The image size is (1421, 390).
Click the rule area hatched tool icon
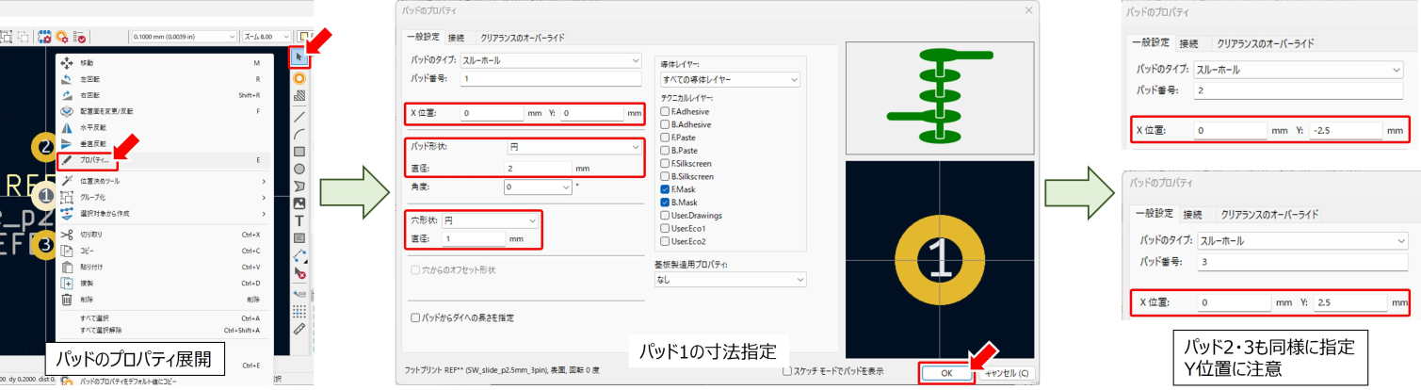(299, 95)
